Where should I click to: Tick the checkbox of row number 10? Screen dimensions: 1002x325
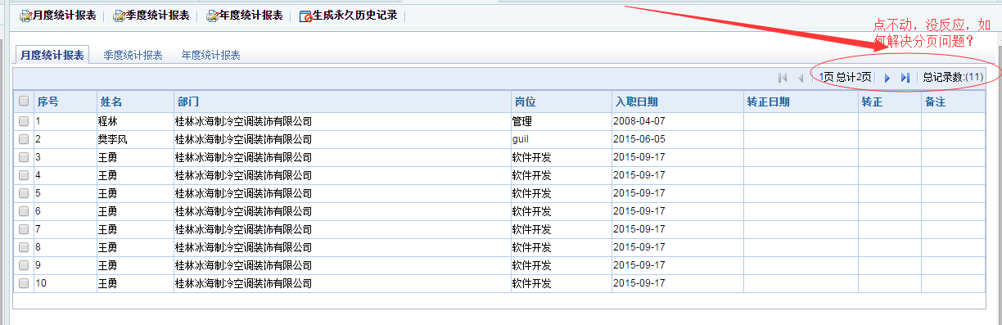(x=24, y=283)
